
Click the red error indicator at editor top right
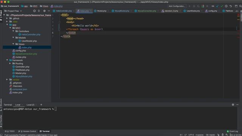point(238,15)
